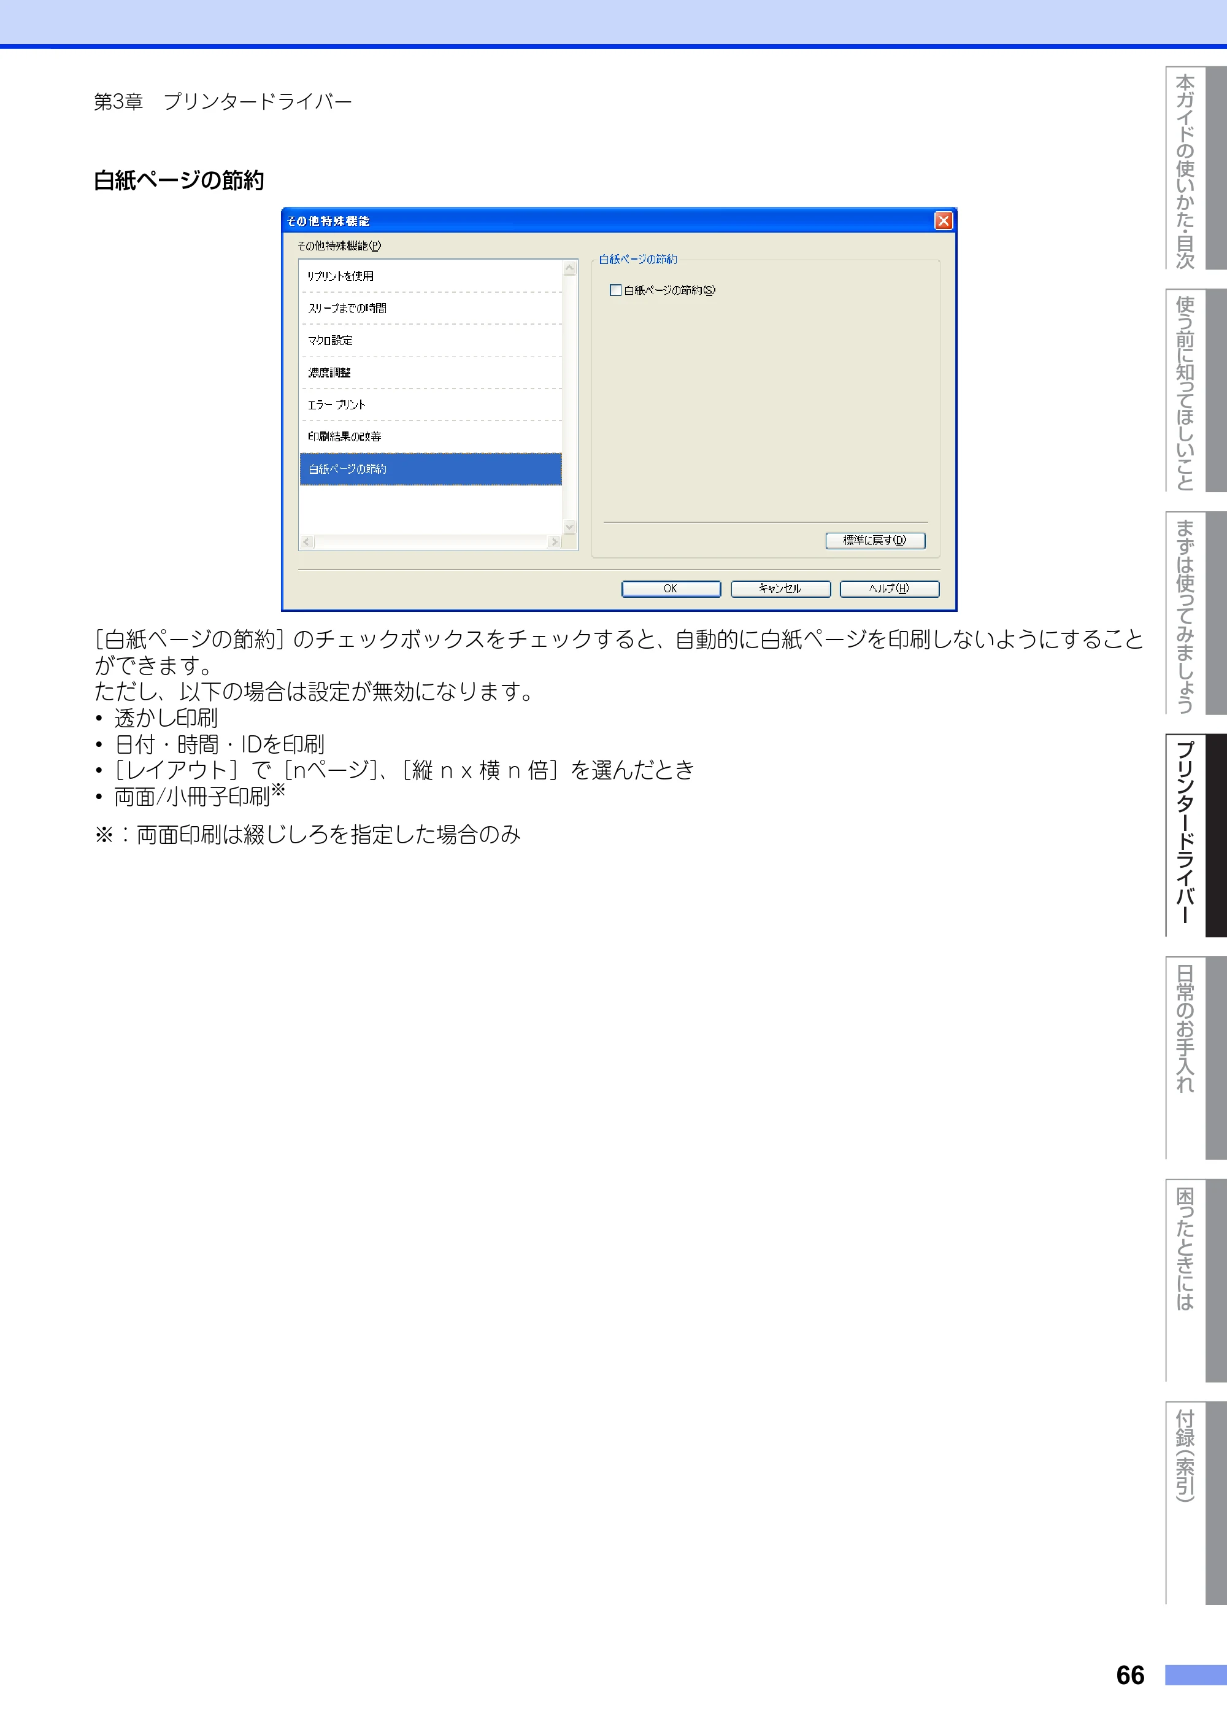Click horizontal scrollbar left arrow
This screenshot has width=1227, height=1732.
pos(307,542)
